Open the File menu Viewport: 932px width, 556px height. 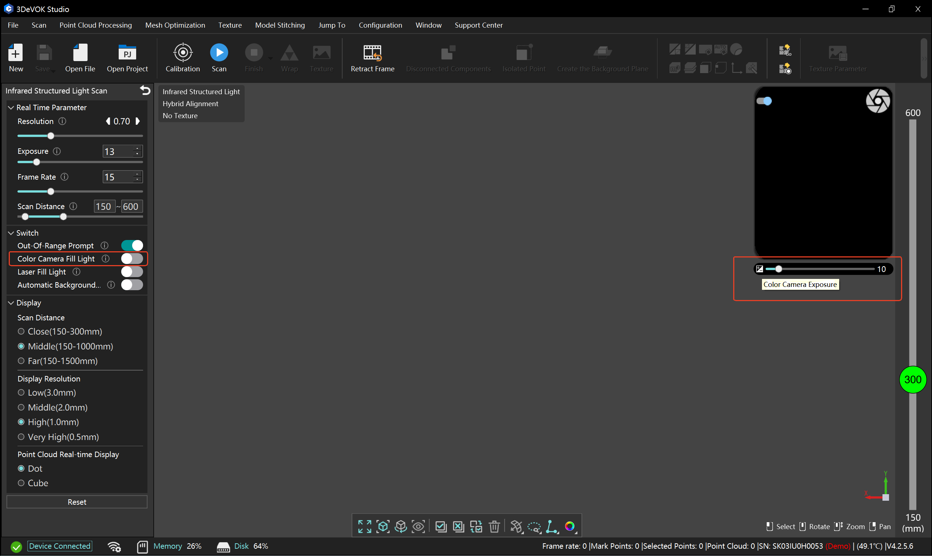pos(13,25)
